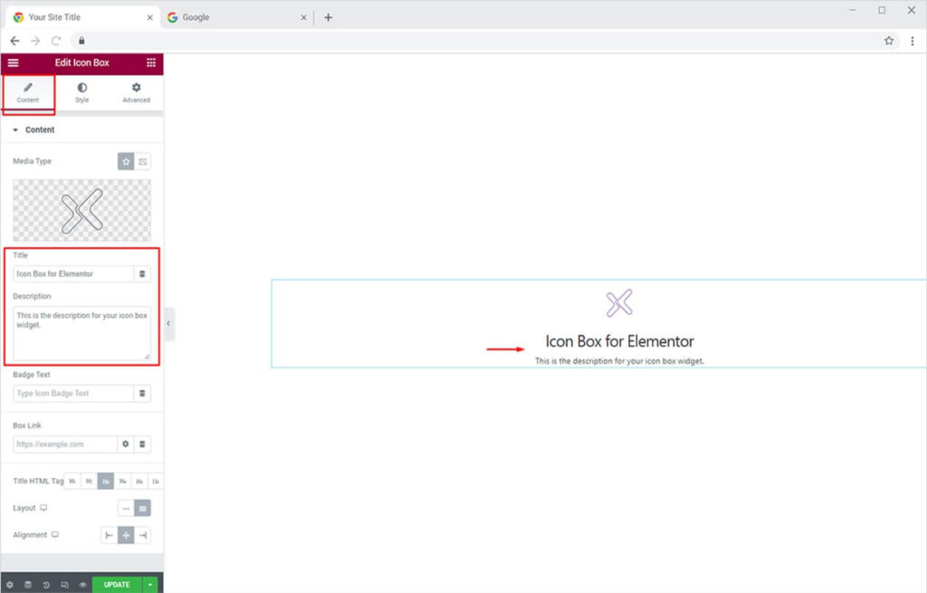This screenshot has height=593, width=927.
Task: Select the image media type option
Action: point(143,161)
